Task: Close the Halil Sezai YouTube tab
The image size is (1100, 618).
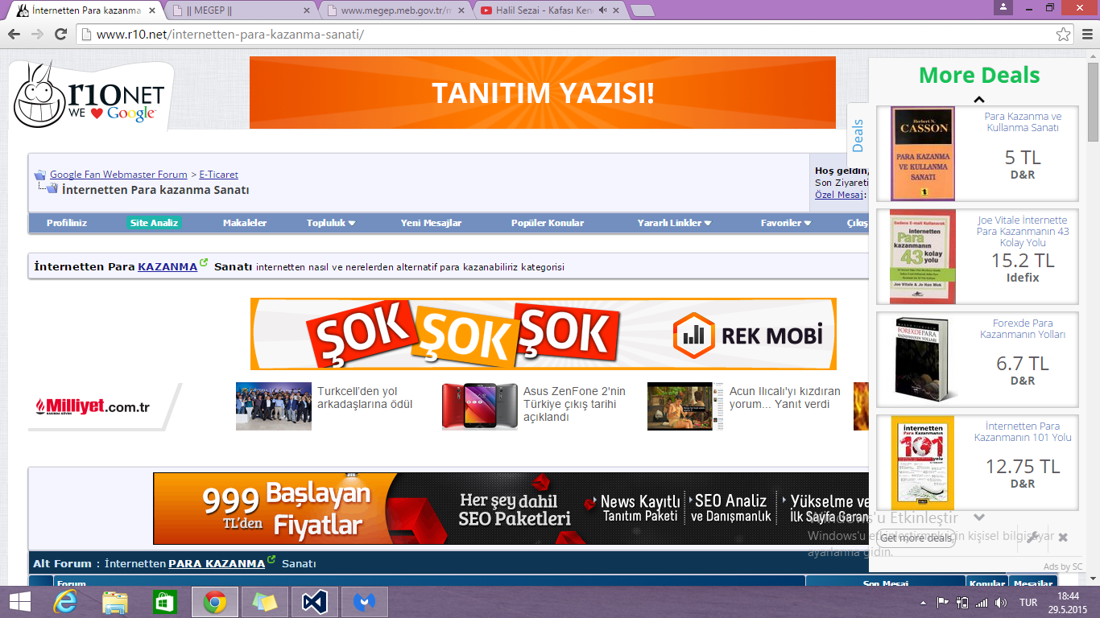Action: point(614,10)
